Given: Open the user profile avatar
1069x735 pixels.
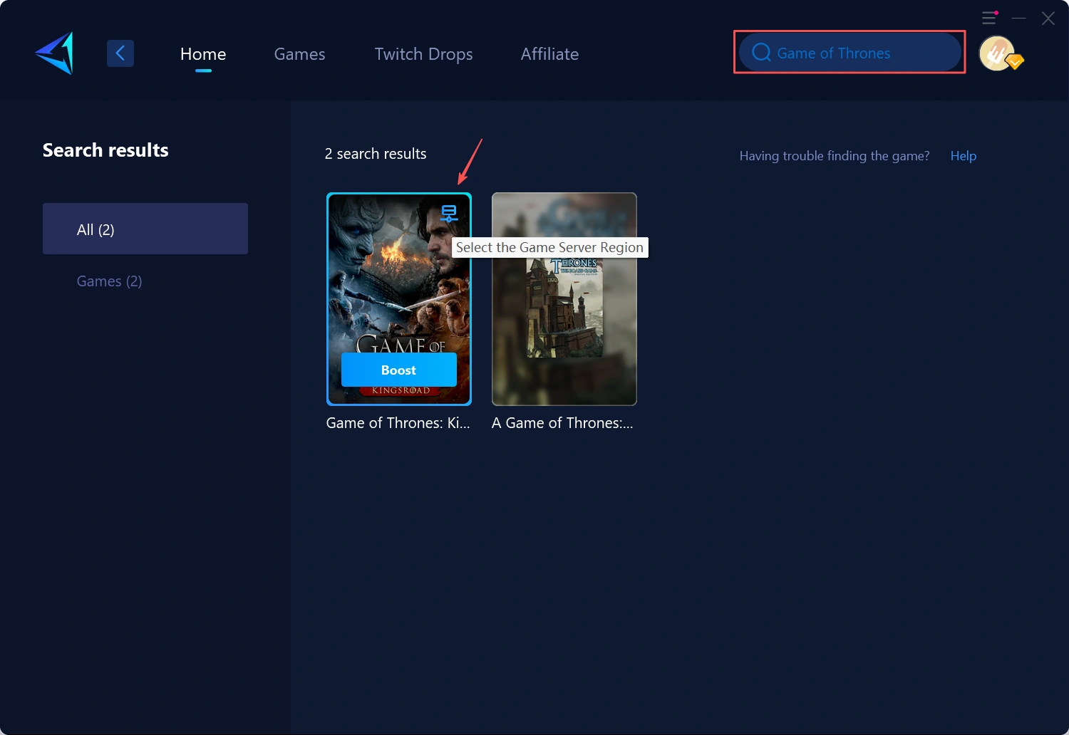Looking at the screenshot, I should pos(998,53).
